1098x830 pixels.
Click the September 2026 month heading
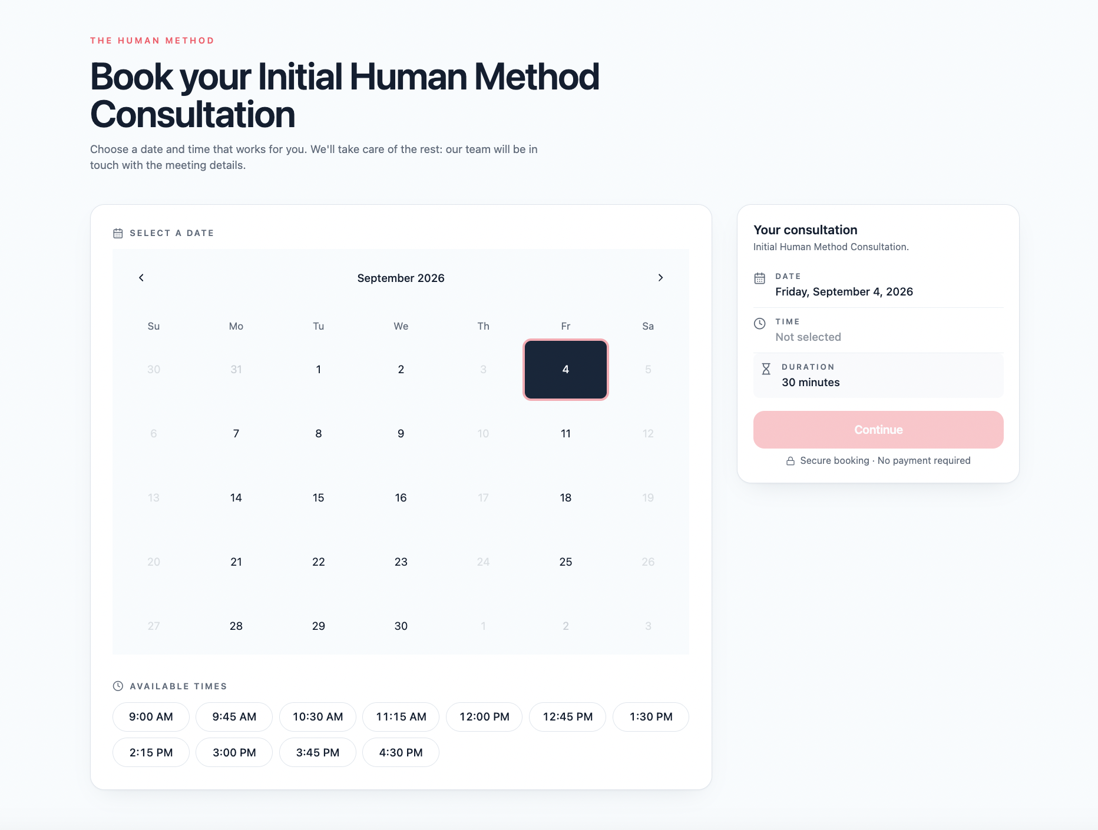[401, 278]
